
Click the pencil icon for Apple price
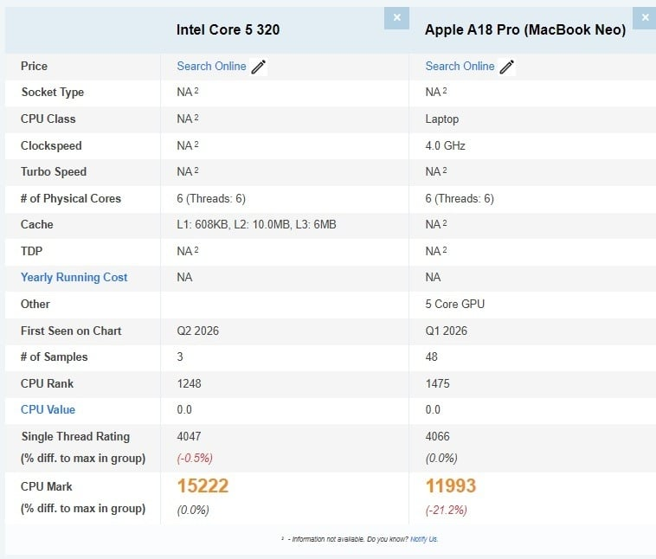tap(507, 67)
